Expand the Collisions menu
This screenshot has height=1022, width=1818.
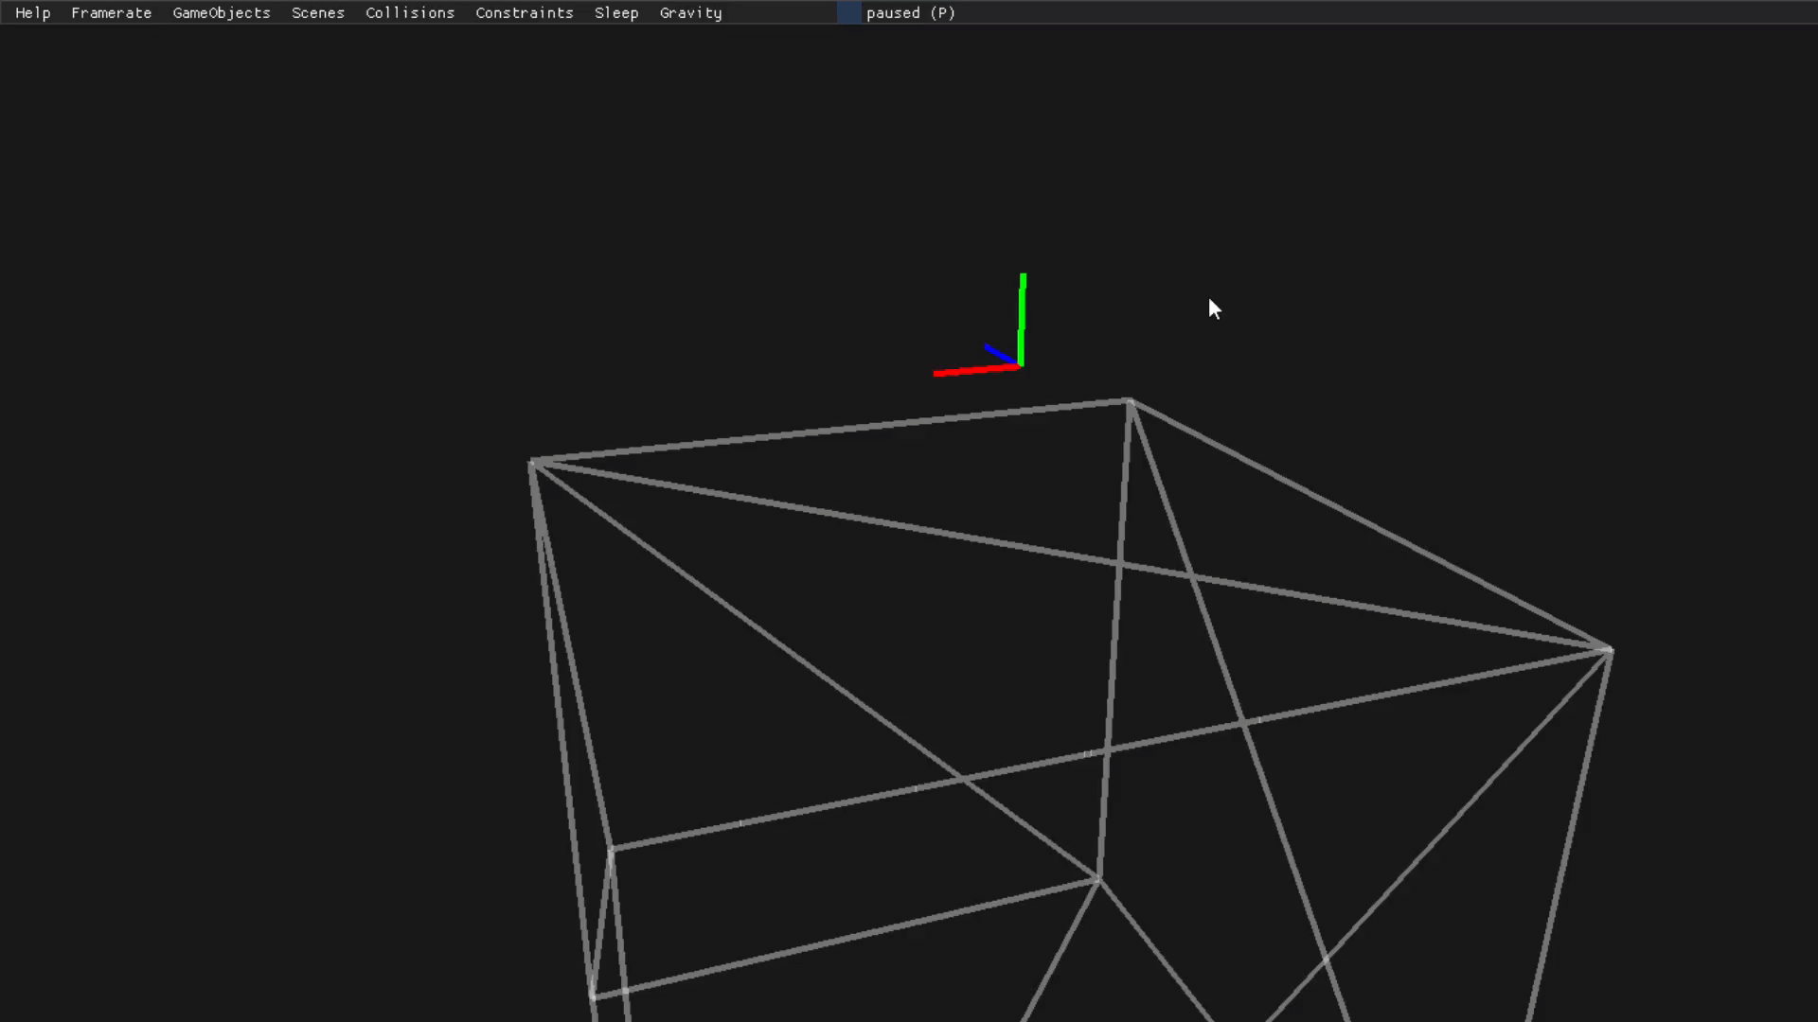tap(409, 12)
